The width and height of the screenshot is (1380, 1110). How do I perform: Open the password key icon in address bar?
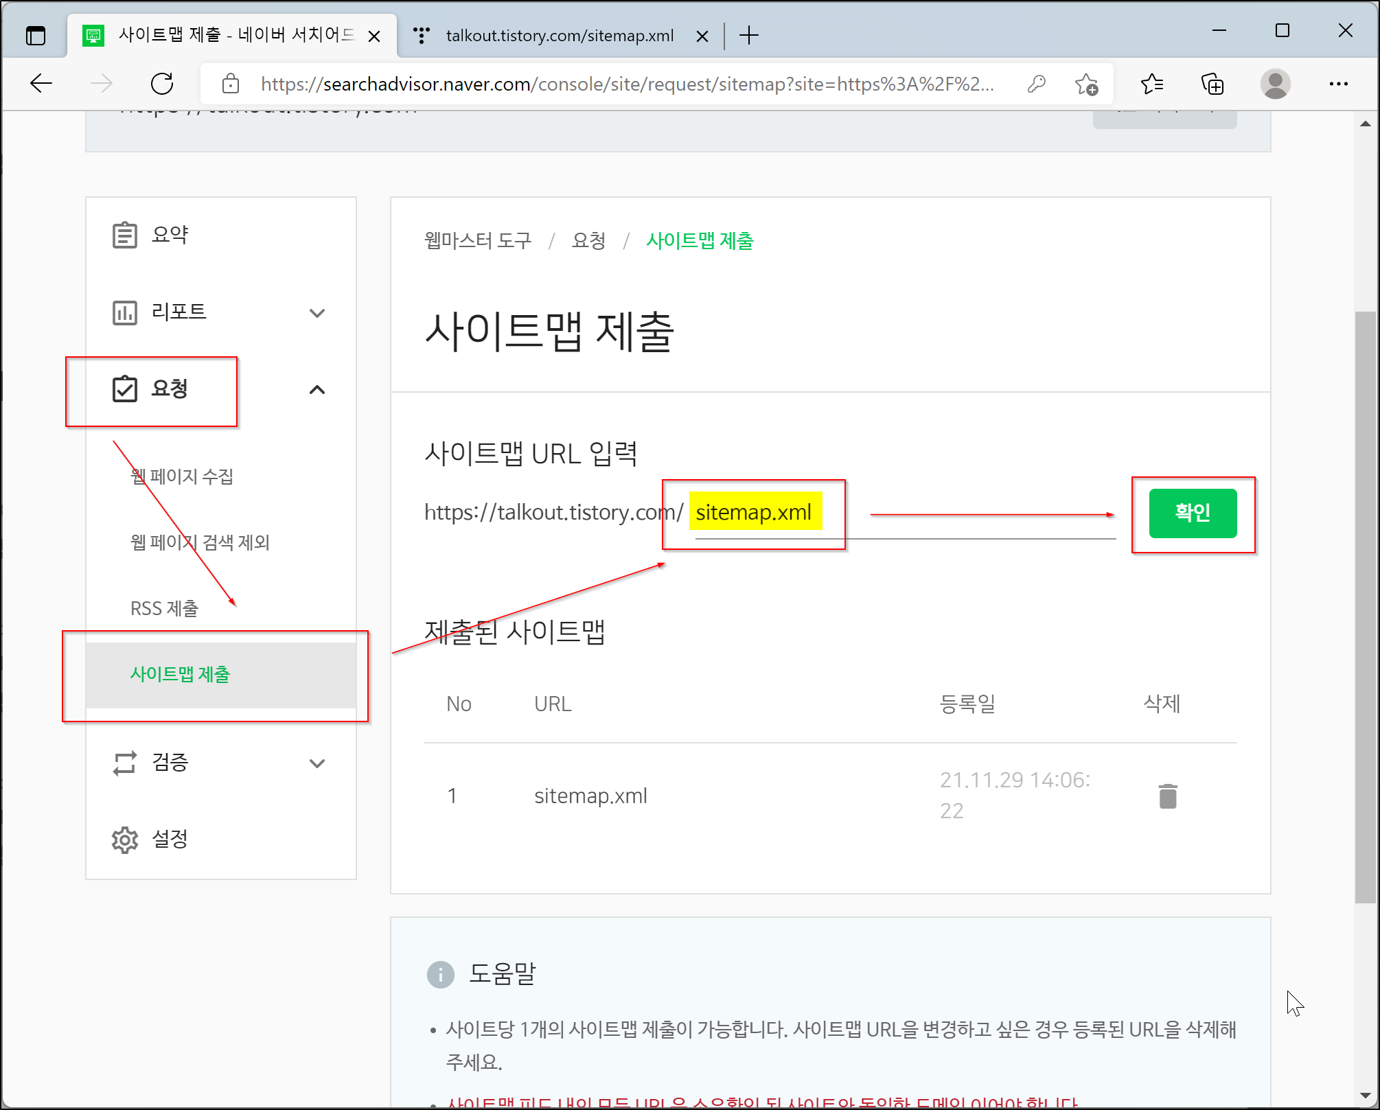coord(1036,84)
